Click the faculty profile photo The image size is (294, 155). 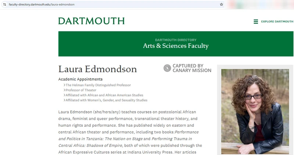255,112
